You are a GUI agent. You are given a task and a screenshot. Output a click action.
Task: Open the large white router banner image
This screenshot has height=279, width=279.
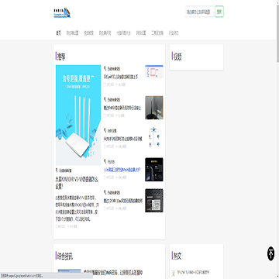pyautogui.click(x=78, y=115)
